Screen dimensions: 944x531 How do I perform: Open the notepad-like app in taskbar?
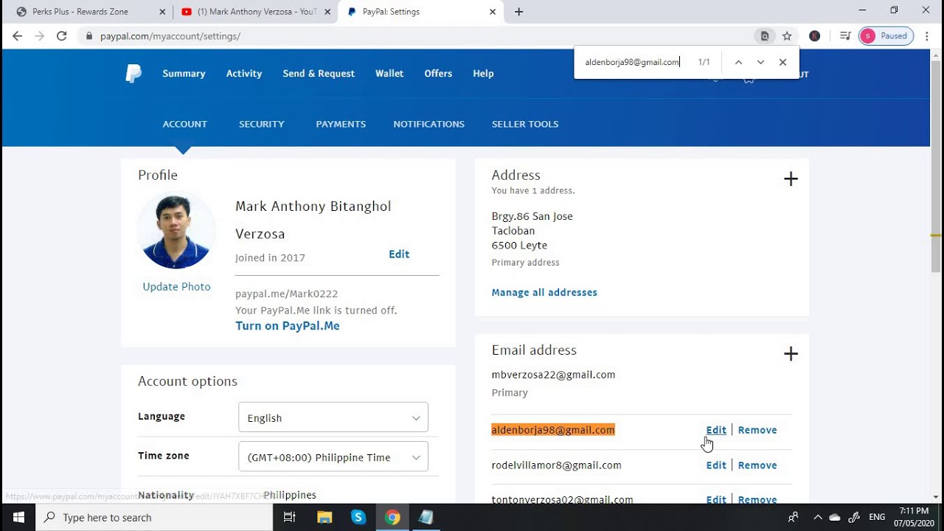point(426,517)
